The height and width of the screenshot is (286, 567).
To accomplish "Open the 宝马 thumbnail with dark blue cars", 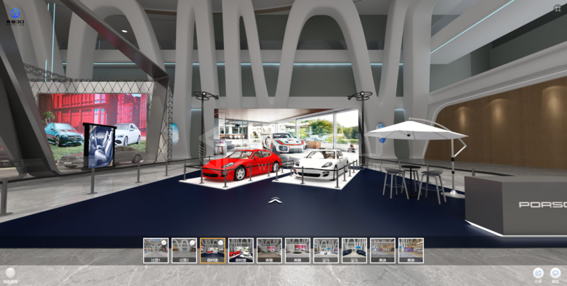I will point(355,250).
